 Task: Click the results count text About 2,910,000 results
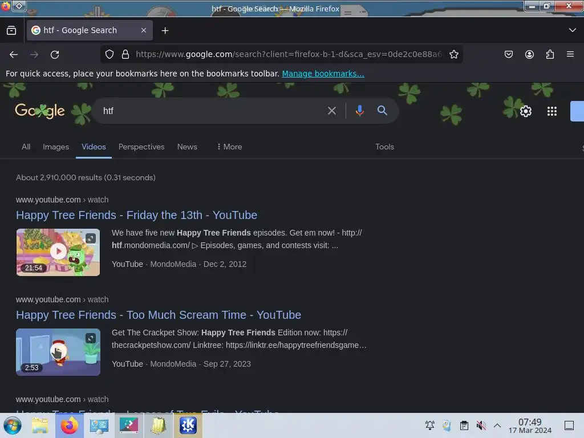click(x=86, y=178)
